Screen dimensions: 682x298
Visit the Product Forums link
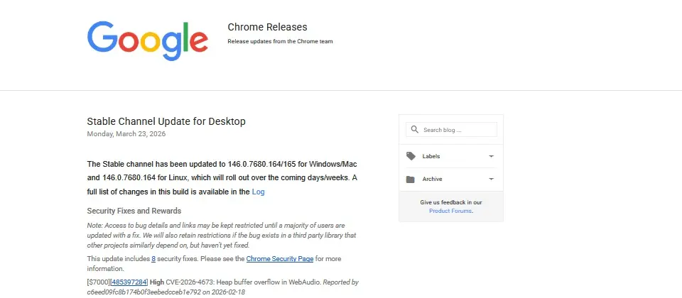pos(450,211)
